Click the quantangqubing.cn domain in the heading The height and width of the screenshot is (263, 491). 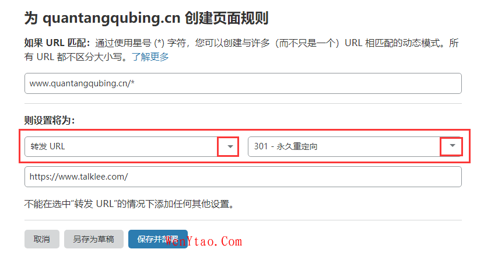[111, 19]
